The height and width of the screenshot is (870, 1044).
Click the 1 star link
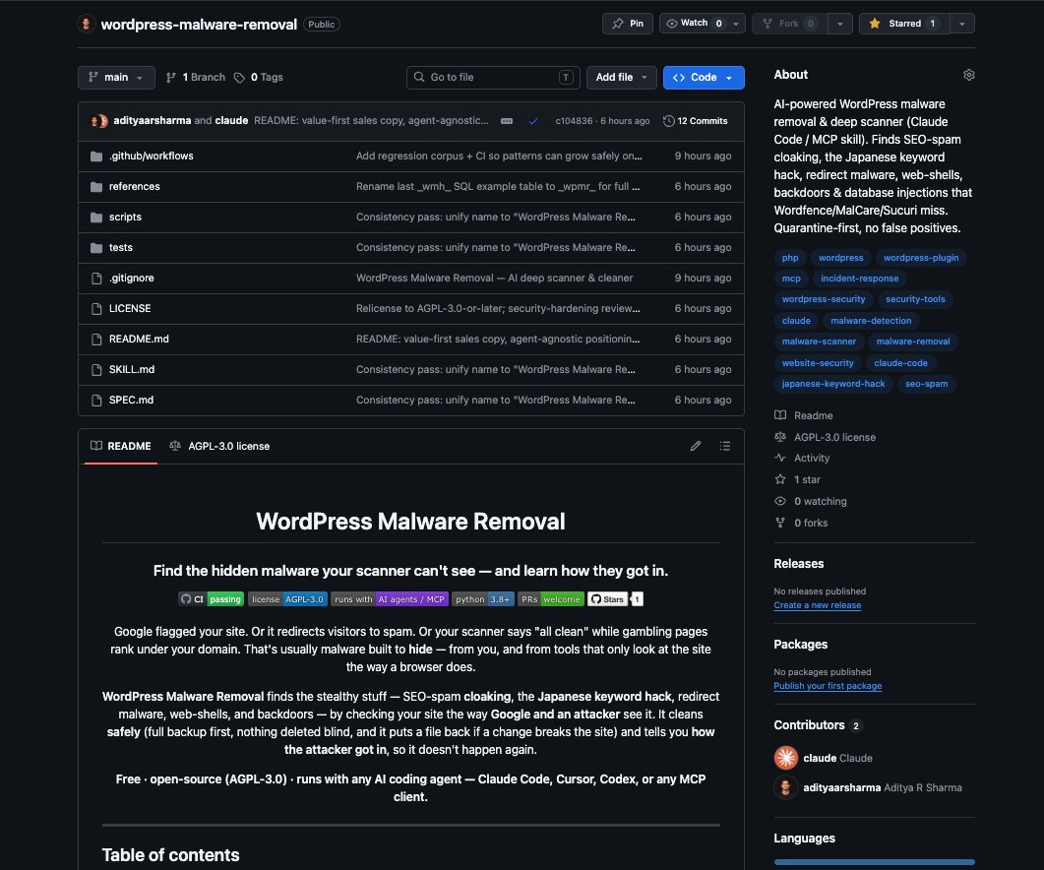coord(798,479)
